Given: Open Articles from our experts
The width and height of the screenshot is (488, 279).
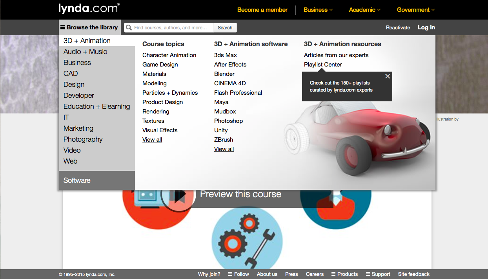Looking at the screenshot, I should pyautogui.click(x=336, y=55).
